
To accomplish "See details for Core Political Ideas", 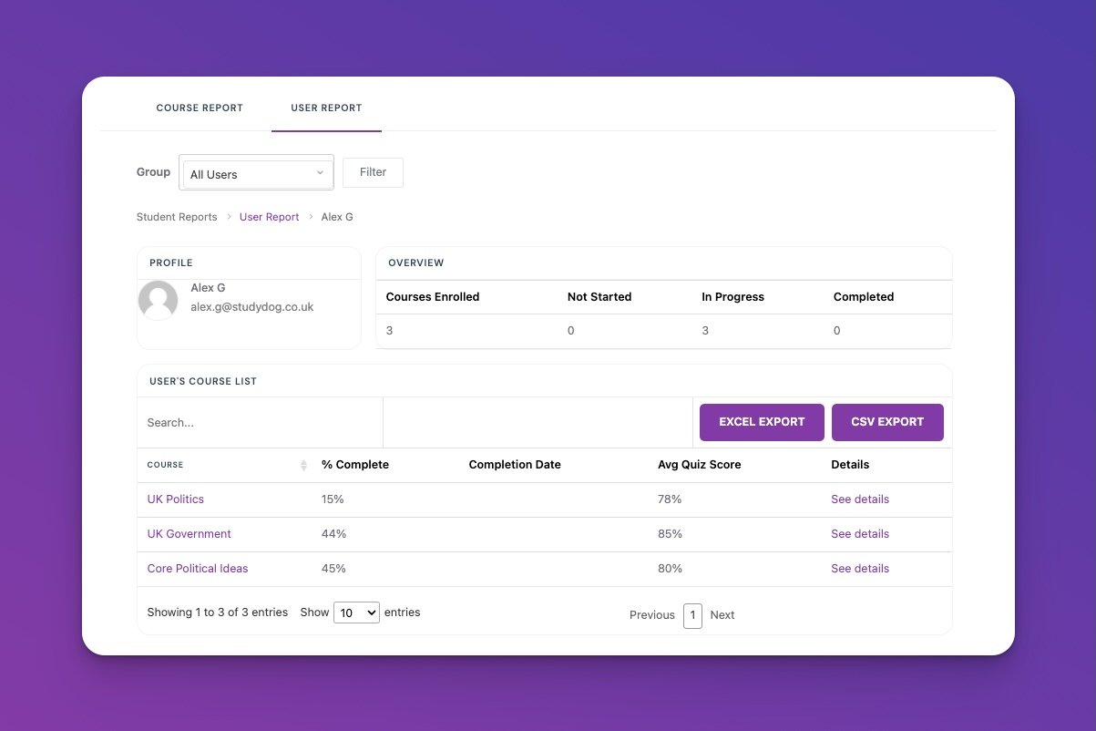I will click(859, 569).
